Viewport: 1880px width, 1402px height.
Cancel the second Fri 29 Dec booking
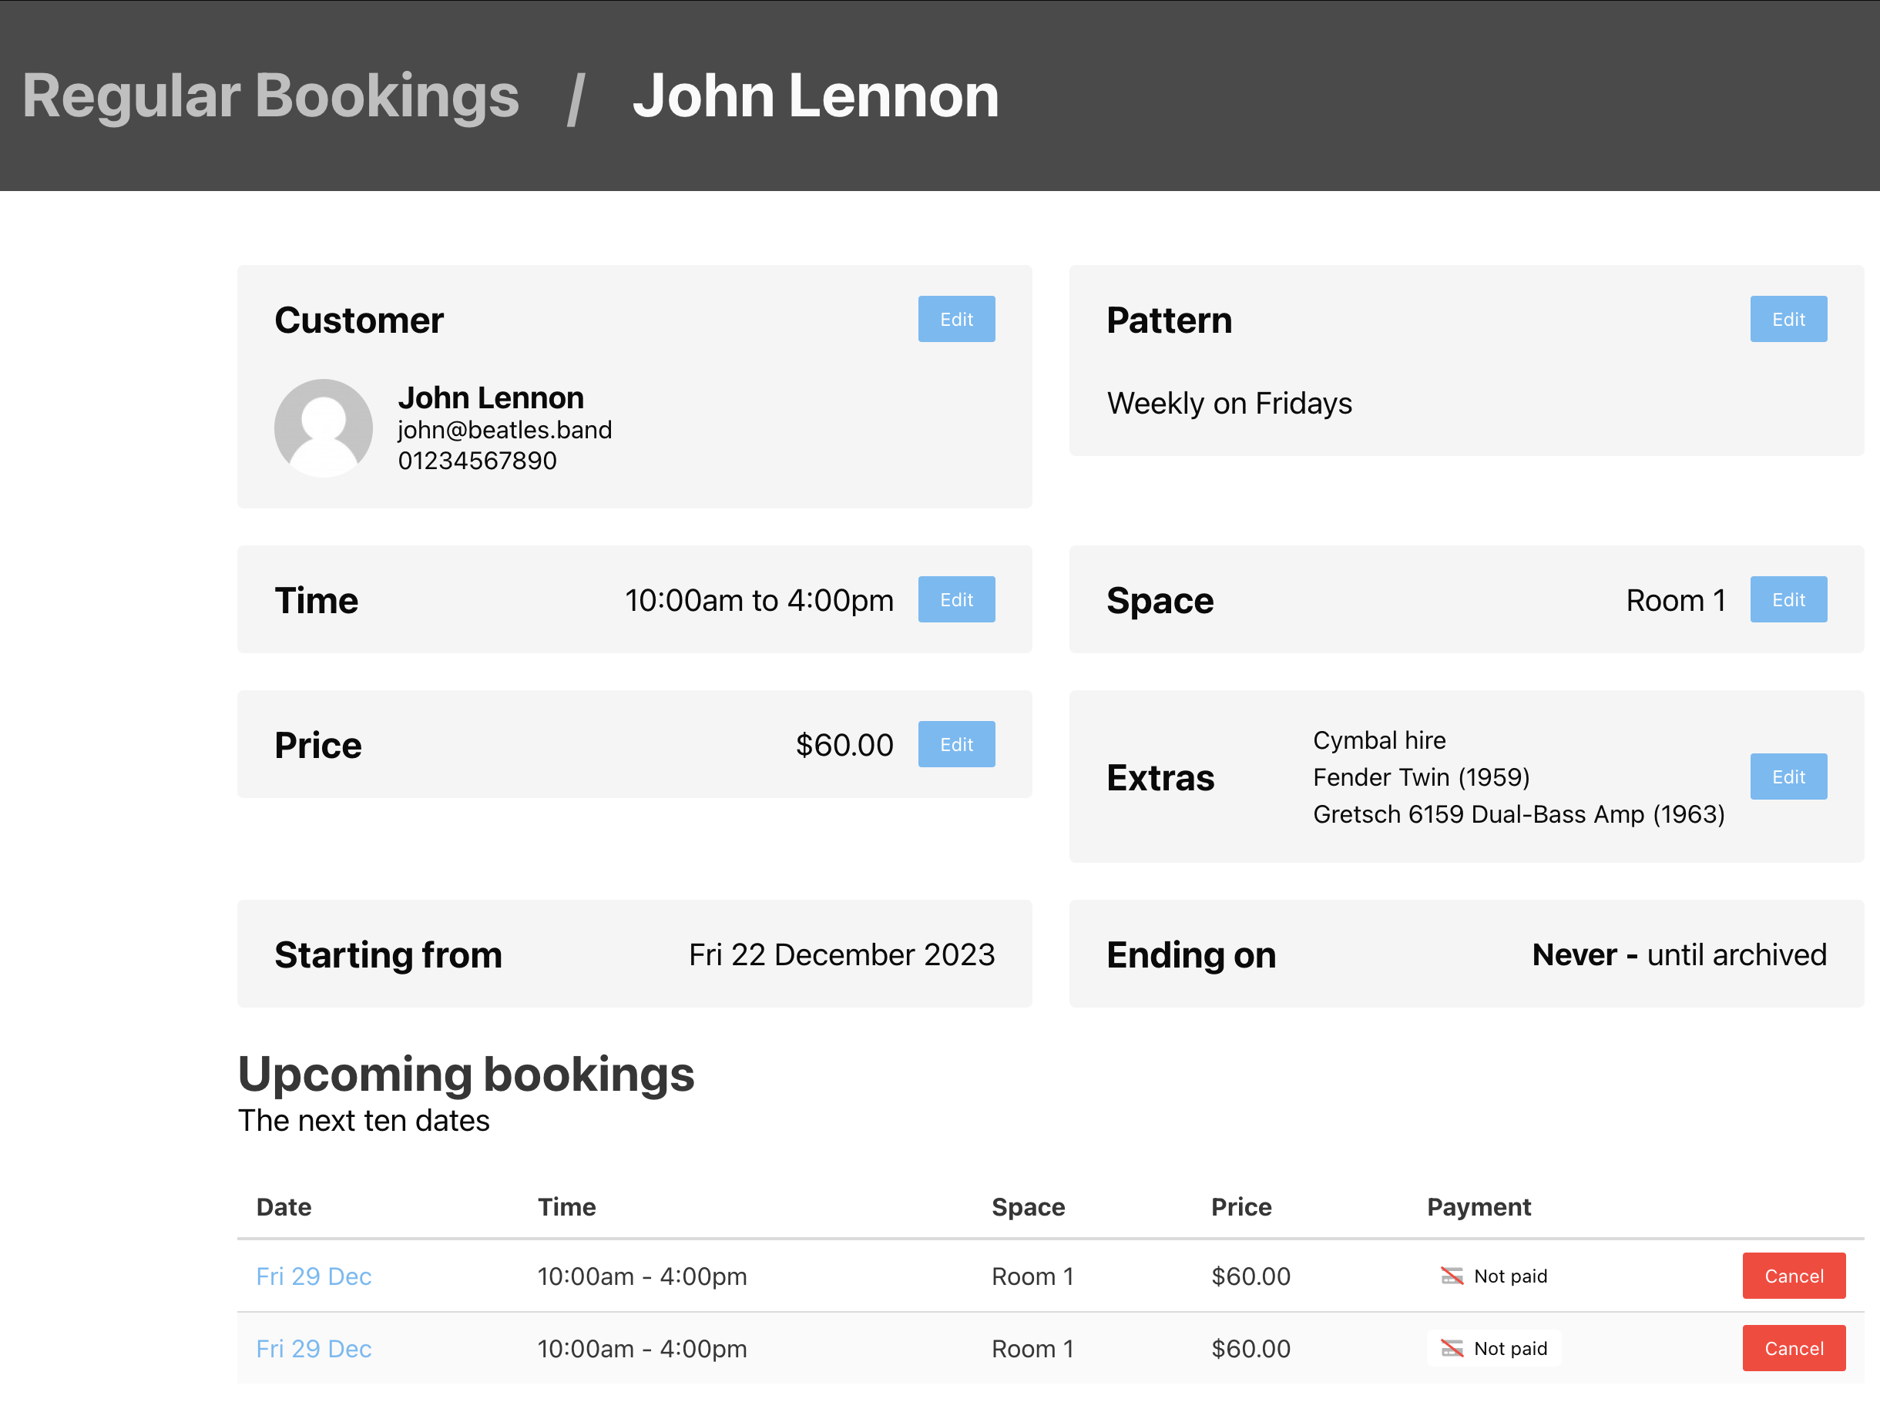point(1794,1349)
